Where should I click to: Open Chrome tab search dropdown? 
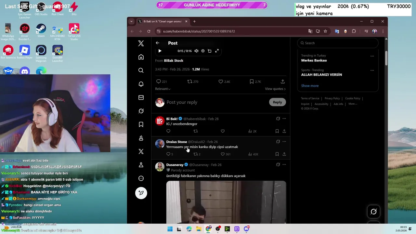coord(131,21)
